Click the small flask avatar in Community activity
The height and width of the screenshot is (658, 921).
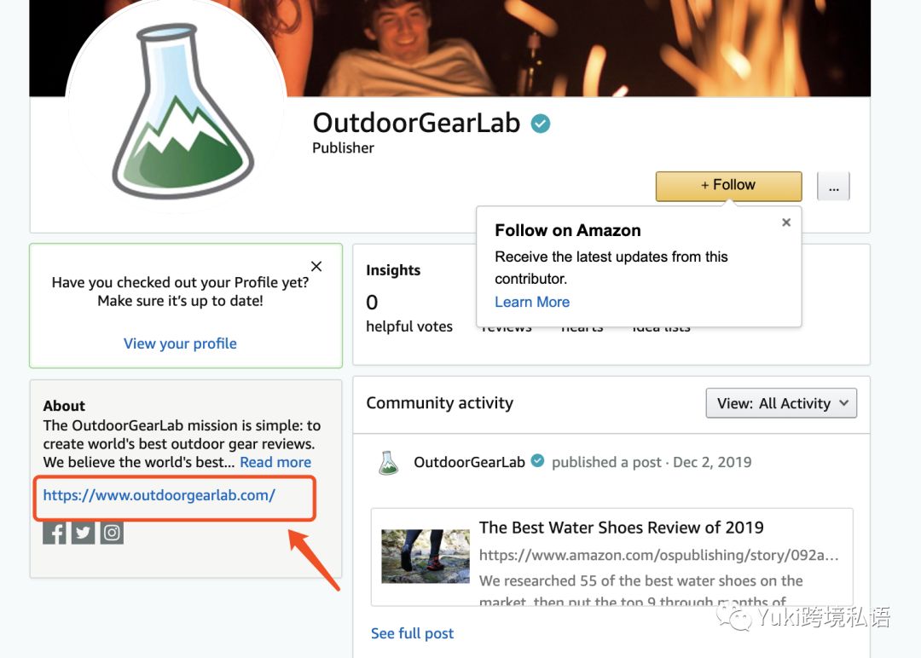(388, 463)
